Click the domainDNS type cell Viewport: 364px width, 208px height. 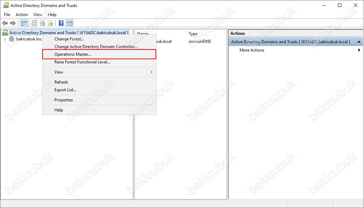pyautogui.click(x=200, y=41)
